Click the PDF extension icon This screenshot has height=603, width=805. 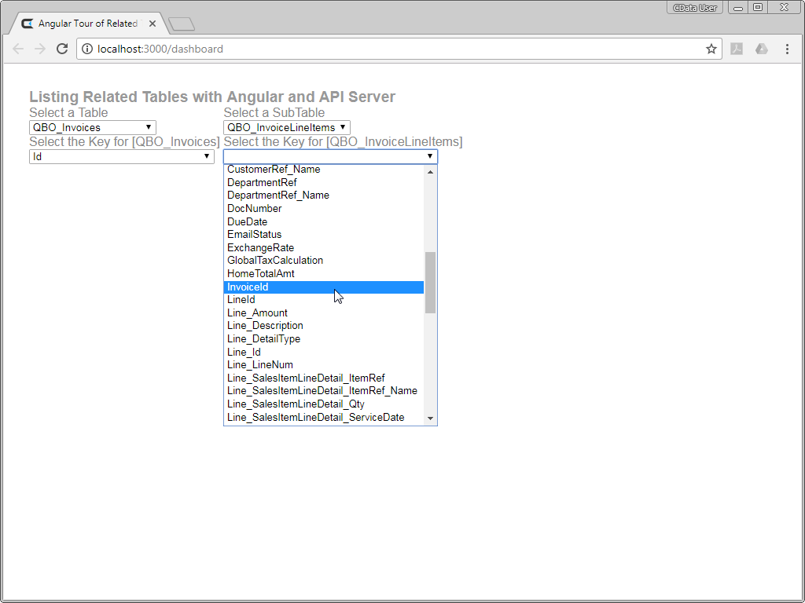pos(737,49)
